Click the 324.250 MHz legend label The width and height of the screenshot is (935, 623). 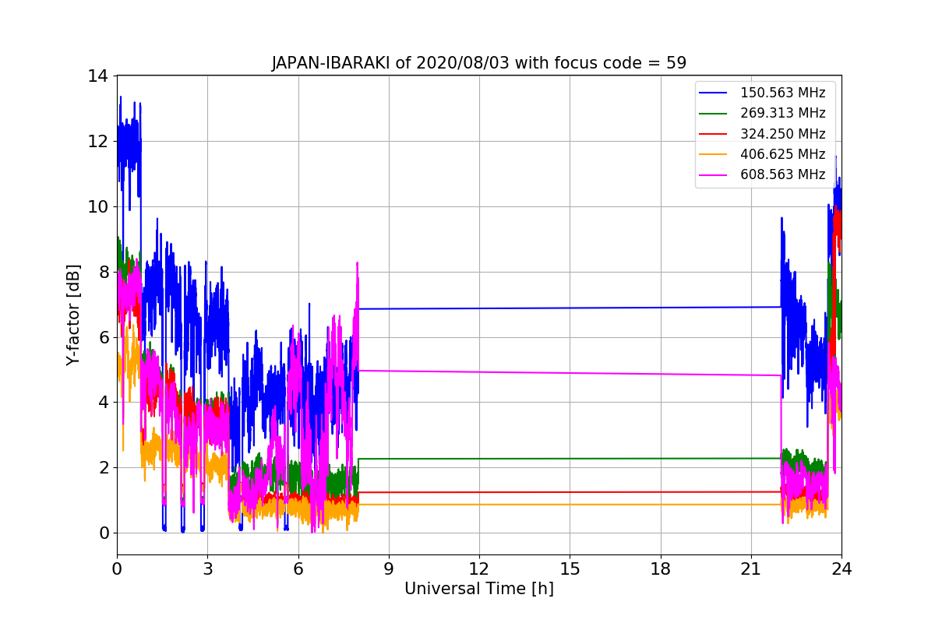coord(782,134)
